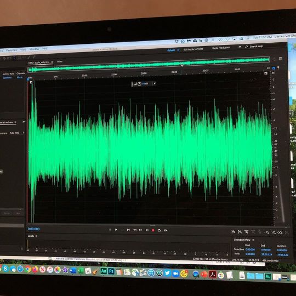Screen dimensions: 296x296
Task: Start playback with the Play button
Action: [x=116, y=230]
